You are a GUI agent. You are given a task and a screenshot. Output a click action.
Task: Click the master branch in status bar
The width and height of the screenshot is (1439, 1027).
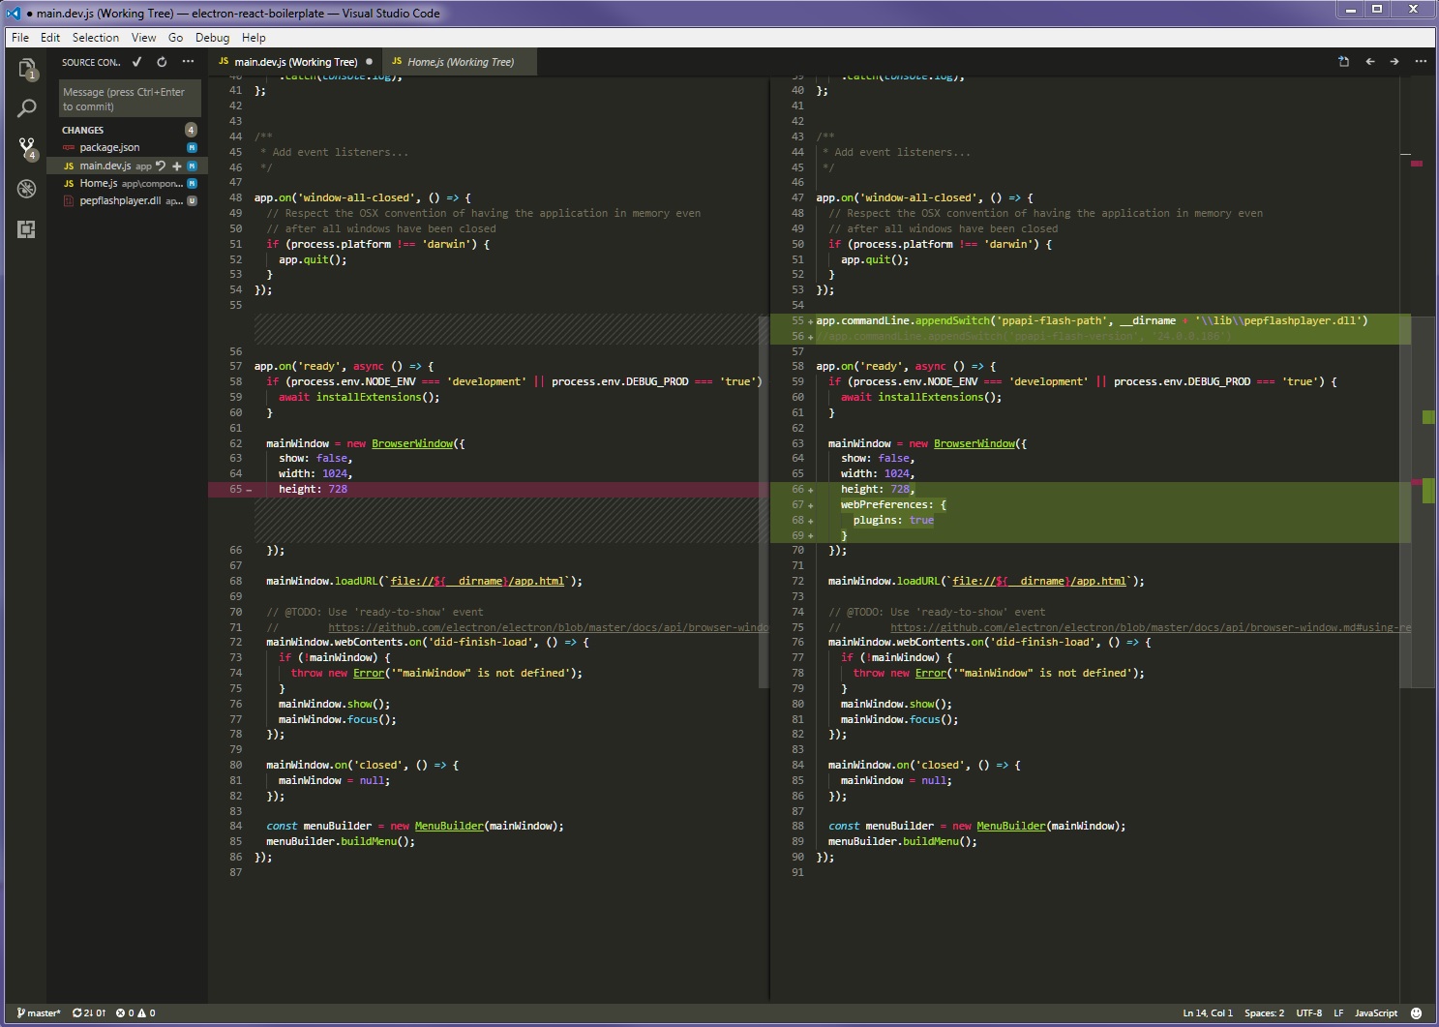pyautogui.click(x=39, y=1013)
